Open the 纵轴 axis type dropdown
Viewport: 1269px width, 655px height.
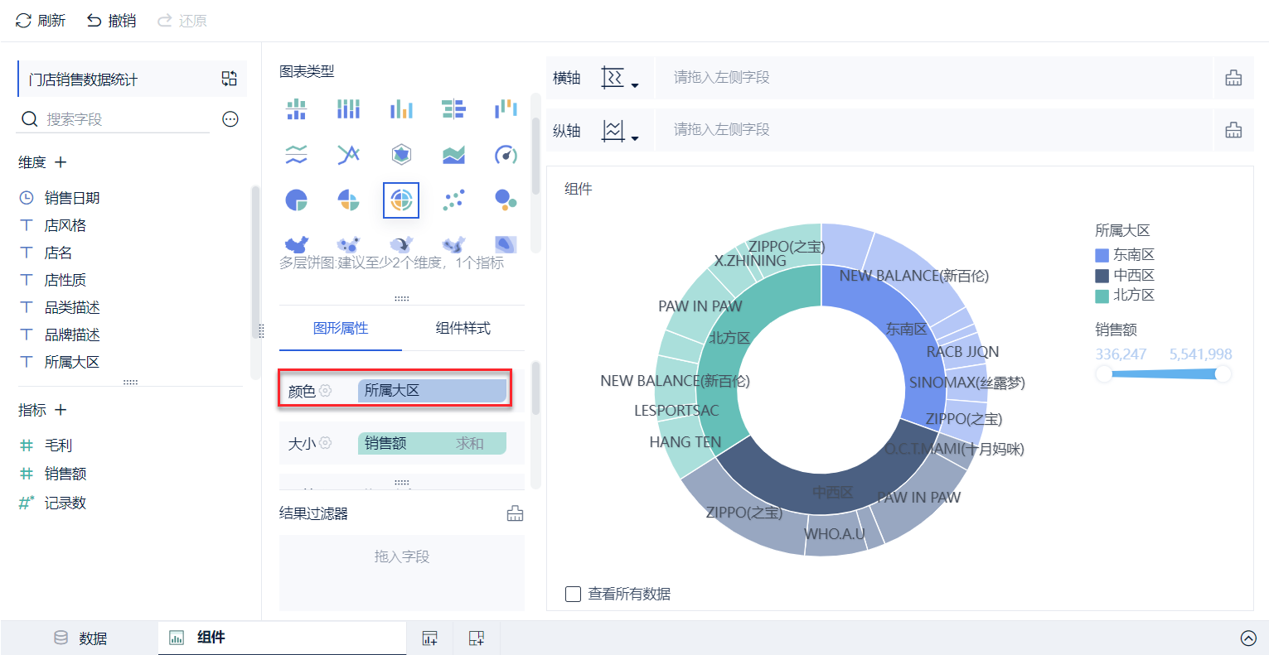619,131
